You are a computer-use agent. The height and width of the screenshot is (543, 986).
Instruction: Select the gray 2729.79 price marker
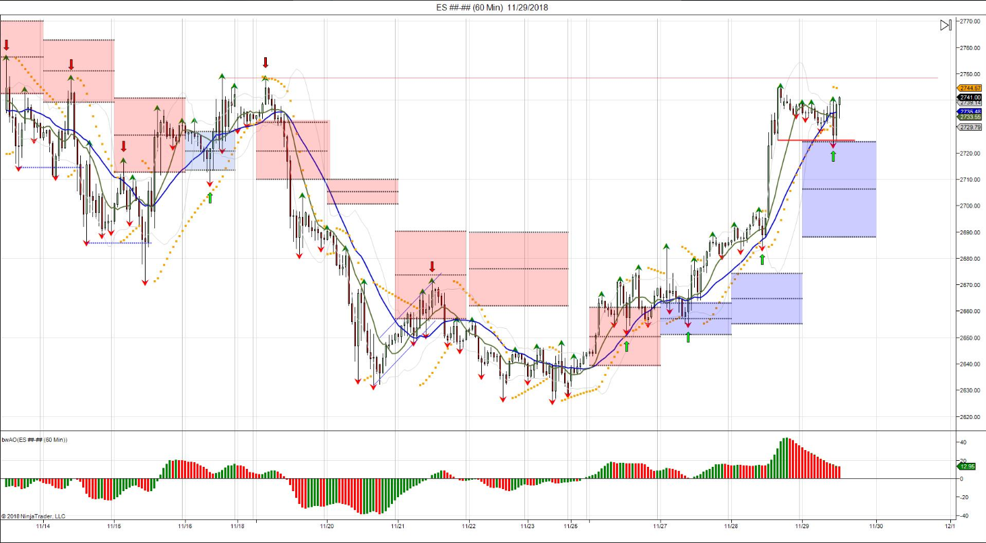969,127
